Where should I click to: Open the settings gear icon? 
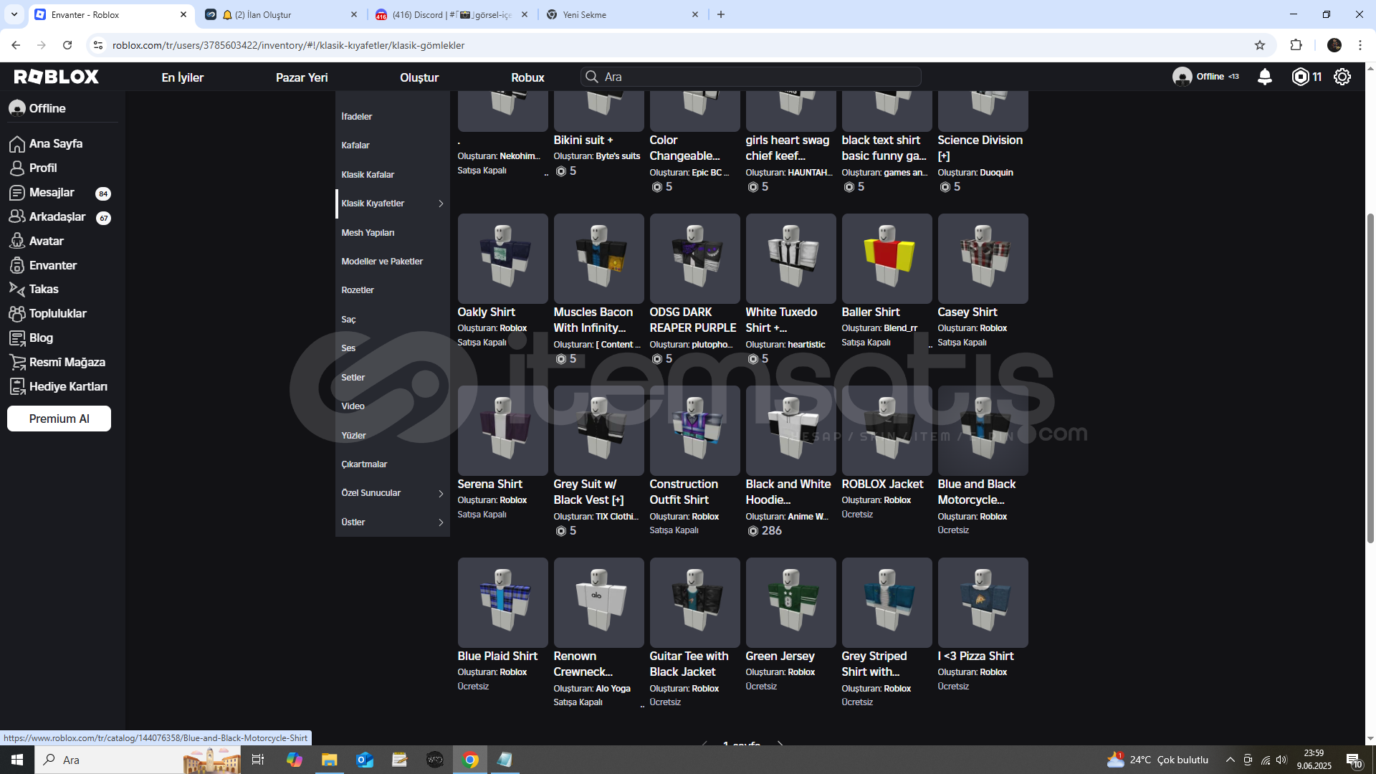tap(1342, 77)
